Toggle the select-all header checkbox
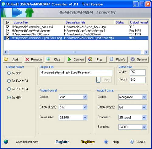 (x=8, y=22)
